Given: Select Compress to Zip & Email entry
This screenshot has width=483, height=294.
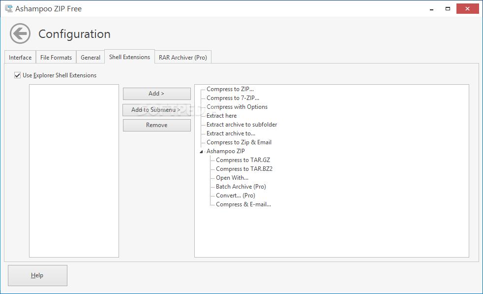Looking at the screenshot, I should pyautogui.click(x=239, y=142).
